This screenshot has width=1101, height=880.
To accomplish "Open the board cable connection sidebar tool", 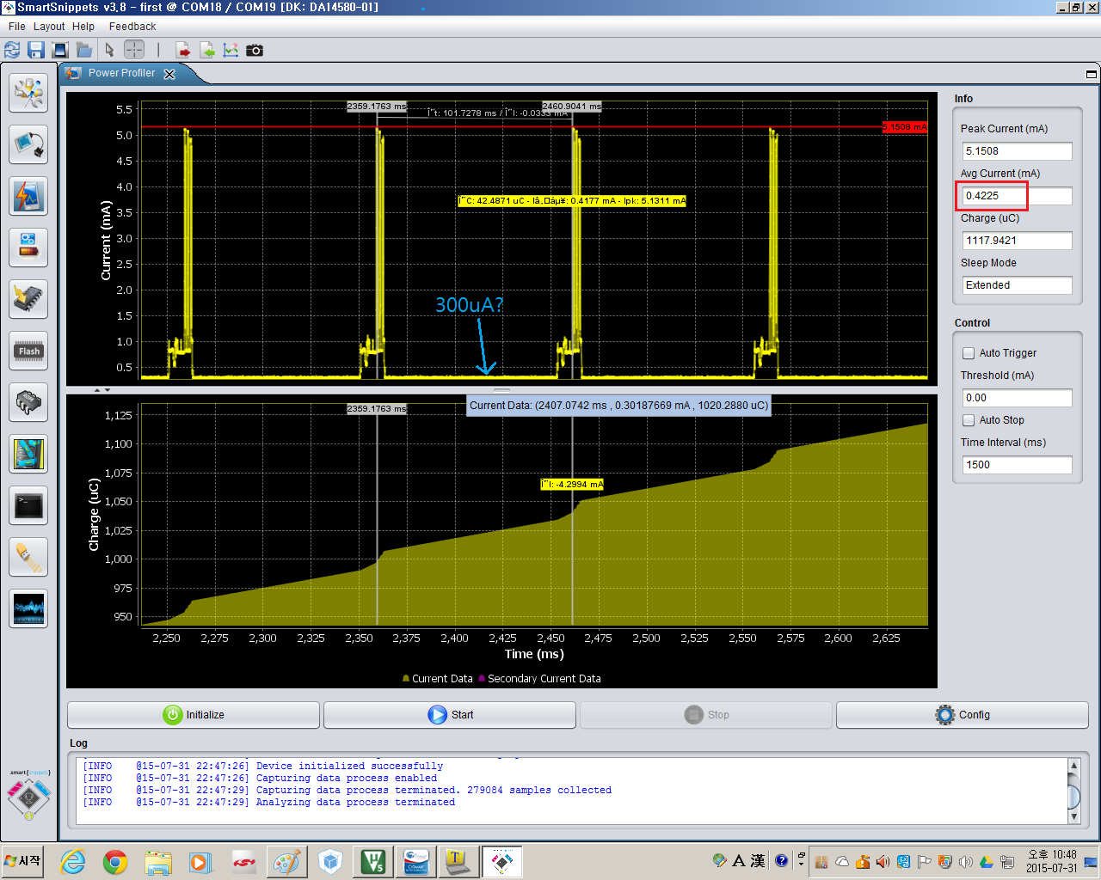I will coord(28,144).
